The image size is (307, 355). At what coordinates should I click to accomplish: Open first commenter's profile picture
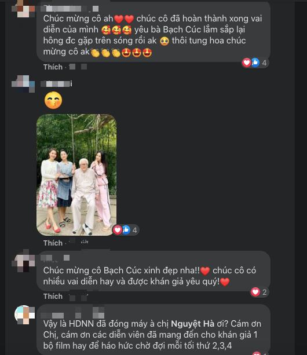(x=23, y=9)
